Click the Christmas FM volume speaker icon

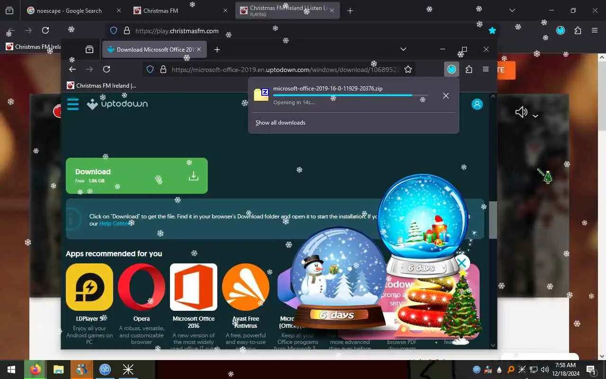pos(521,112)
